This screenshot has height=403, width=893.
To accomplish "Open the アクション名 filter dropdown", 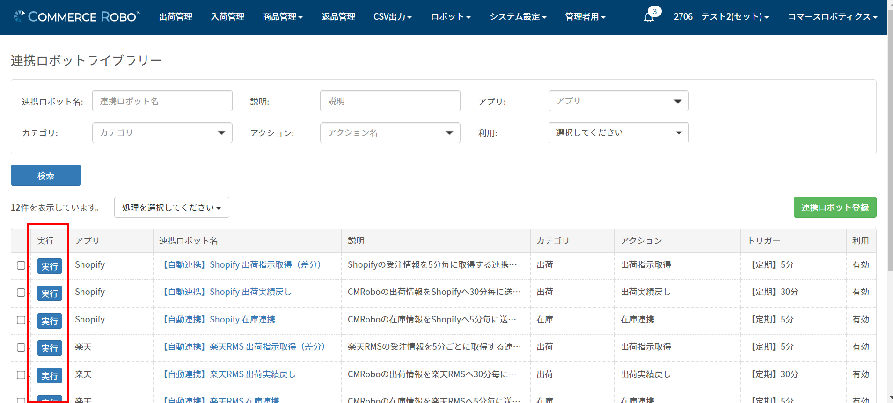I will tap(390, 133).
